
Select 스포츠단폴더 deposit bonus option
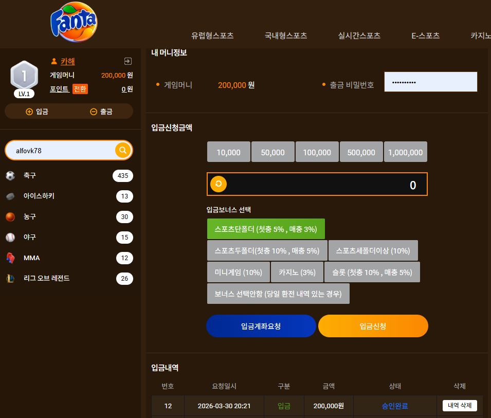tap(266, 229)
